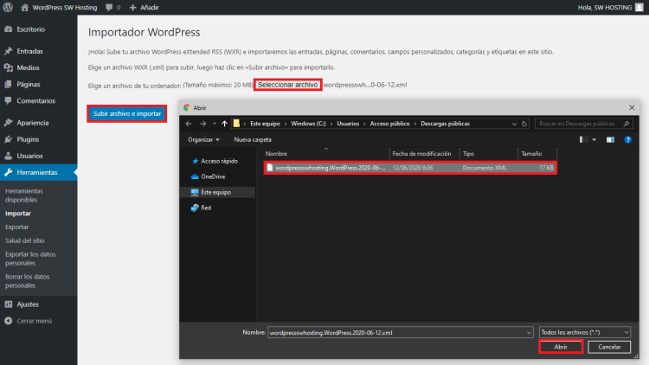The height and width of the screenshot is (365, 649).
Task: Open the WordPress SW Hosting site home link
Action: (x=59, y=8)
